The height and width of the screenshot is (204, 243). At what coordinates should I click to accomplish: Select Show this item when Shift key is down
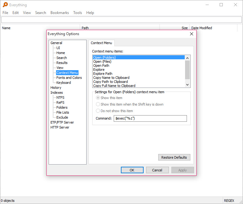pyautogui.click(x=98, y=104)
